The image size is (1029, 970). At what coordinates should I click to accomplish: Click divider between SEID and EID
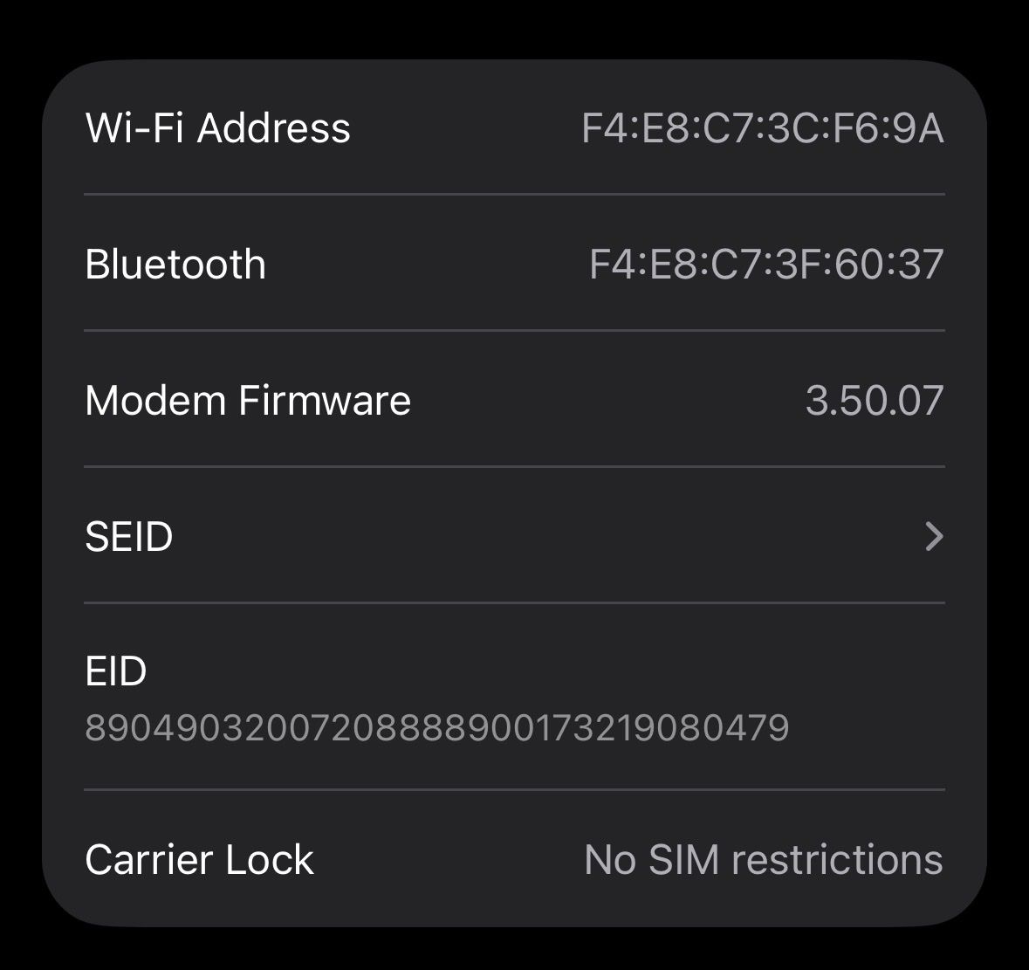pyautogui.click(x=515, y=602)
